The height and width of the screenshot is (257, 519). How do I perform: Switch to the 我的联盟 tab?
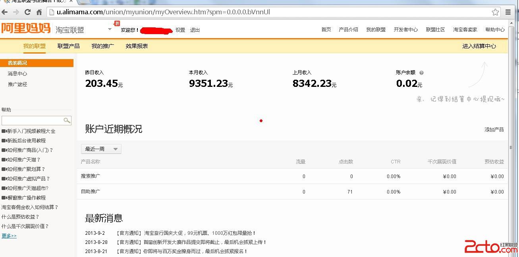tap(34, 46)
